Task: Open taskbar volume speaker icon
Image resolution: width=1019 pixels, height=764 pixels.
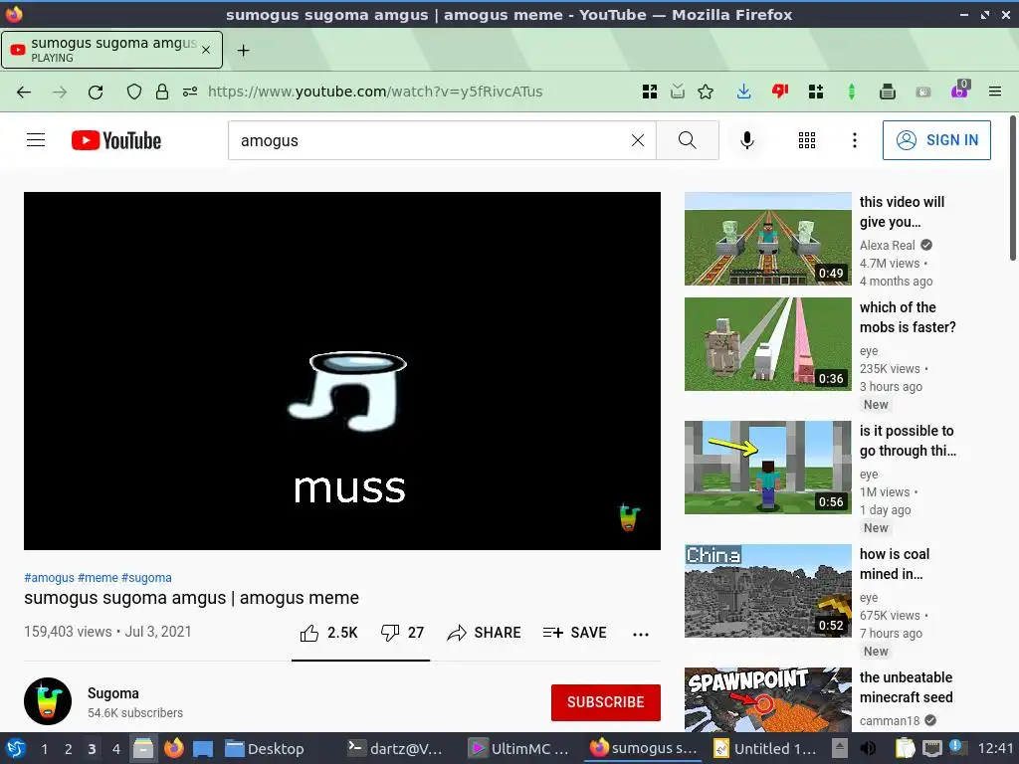Action: click(x=868, y=749)
